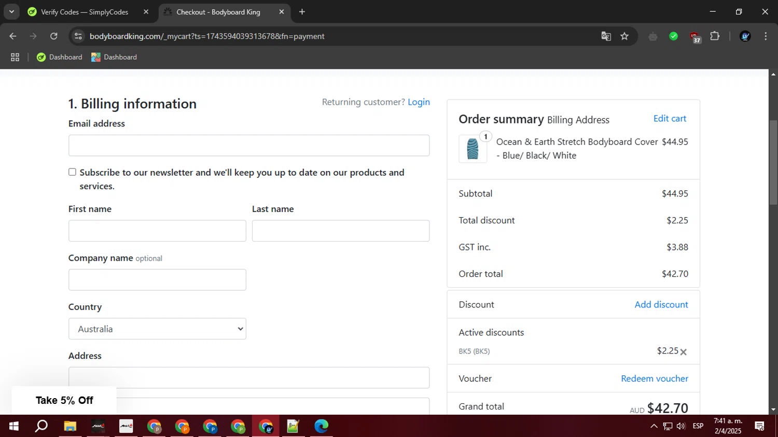Click the Take 5% Off popup tab
The width and height of the screenshot is (778, 437).
pos(64,400)
